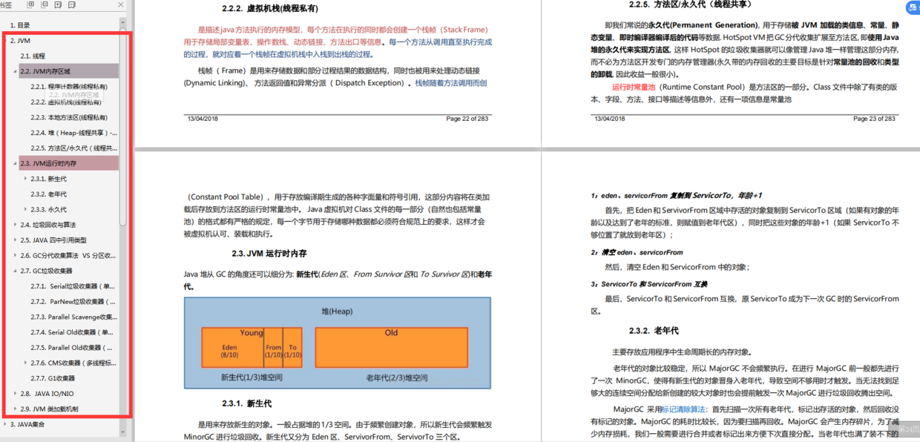Viewport: 920px width, 442px height.
Task: Go to bookmark 2.7.5. Parallel Old收集器
Action: (x=72, y=348)
